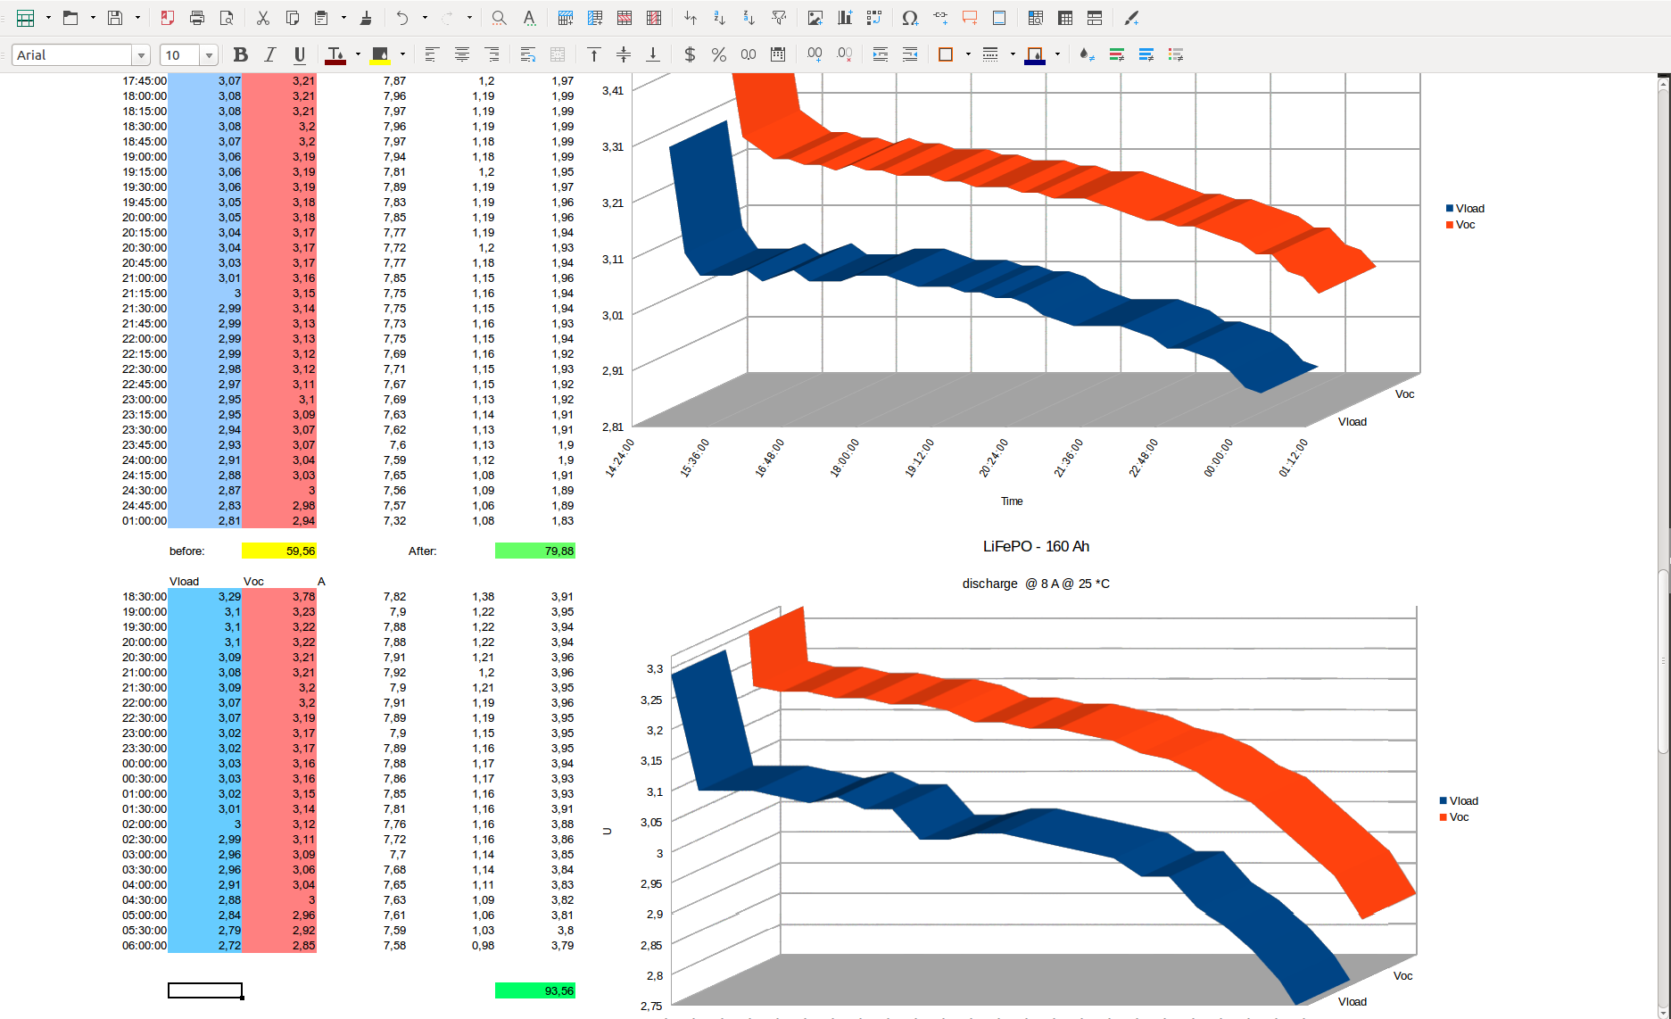Select the empty outlined cell below the table
This screenshot has width=1671, height=1019.
click(x=205, y=990)
